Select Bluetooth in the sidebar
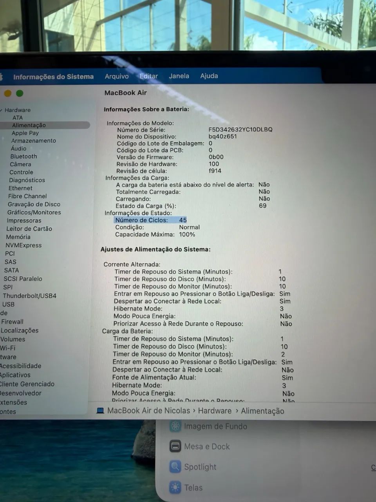Screen dimensions: 376x502 [x=23, y=156]
